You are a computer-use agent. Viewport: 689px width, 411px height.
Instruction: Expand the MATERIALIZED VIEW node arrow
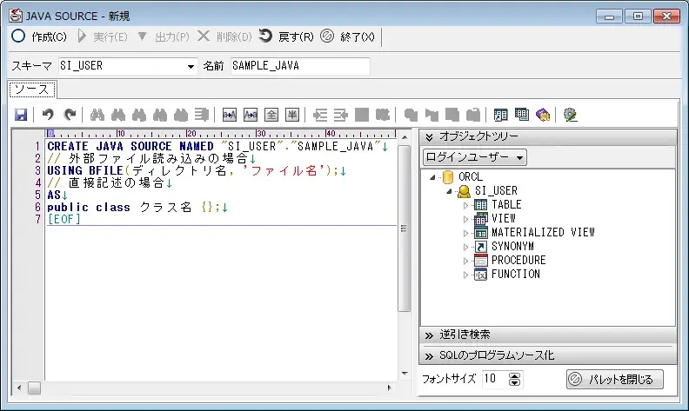click(465, 233)
